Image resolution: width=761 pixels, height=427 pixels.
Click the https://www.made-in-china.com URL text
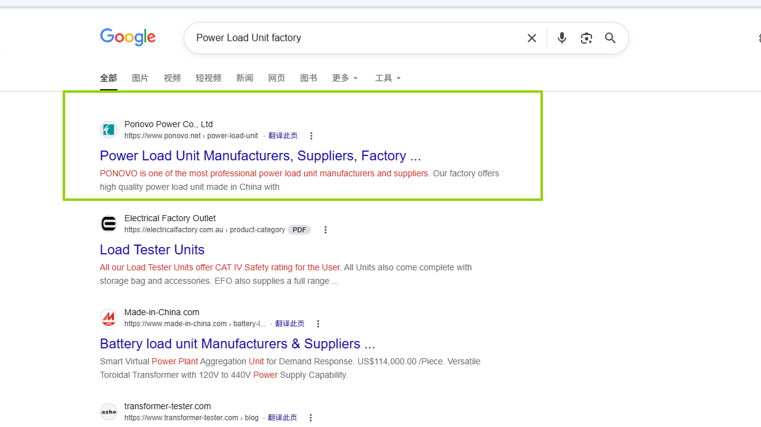click(176, 324)
